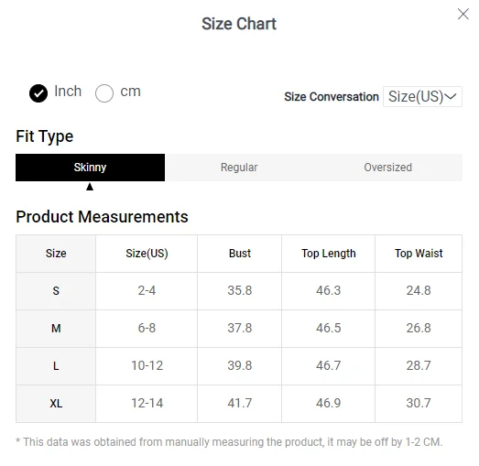Image resolution: width=479 pixels, height=466 pixels.
Task: Select the M size row label
Action: (56, 329)
